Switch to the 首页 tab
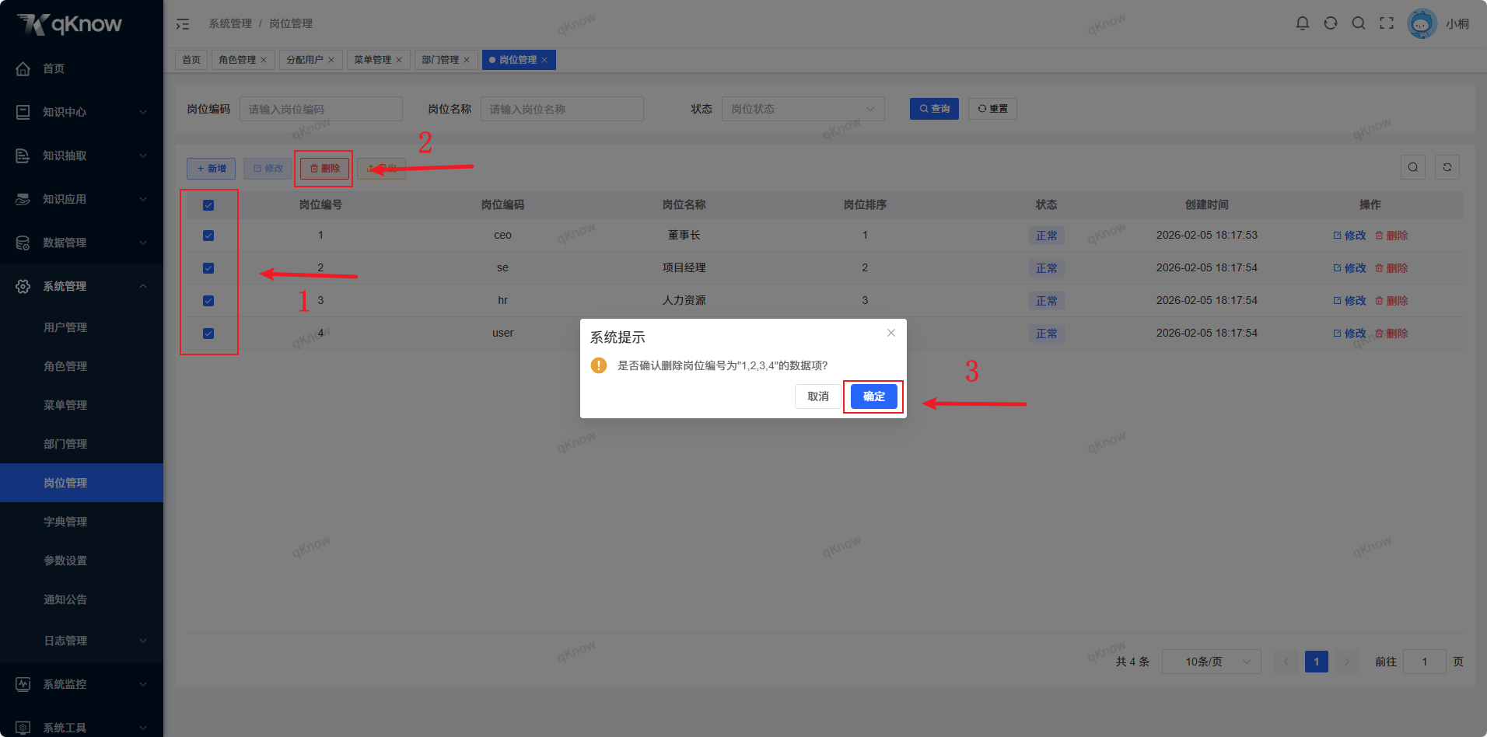This screenshot has height=737, width=1487. [191, 60]
